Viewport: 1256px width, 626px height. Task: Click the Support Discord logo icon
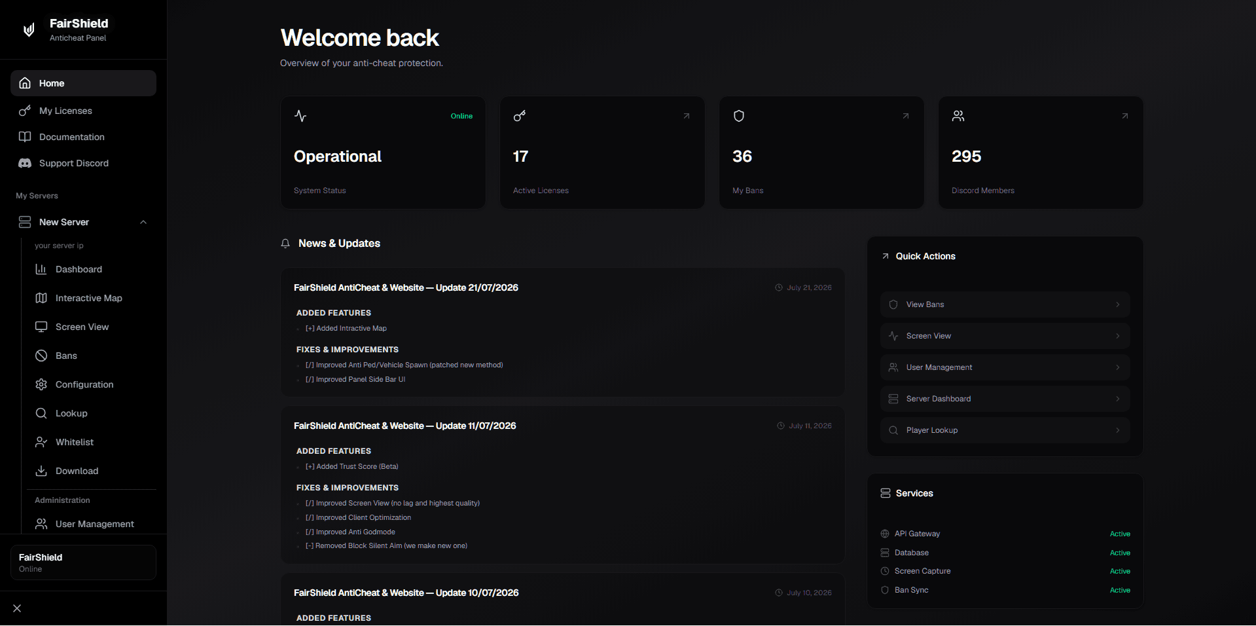[25, 163]
